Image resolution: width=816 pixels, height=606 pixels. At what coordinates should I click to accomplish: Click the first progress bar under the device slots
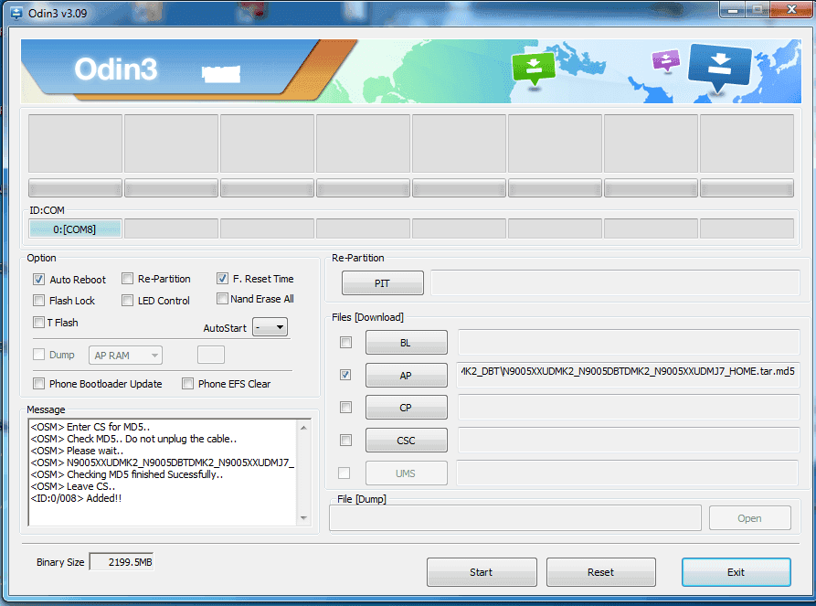[x=76, y=188]
